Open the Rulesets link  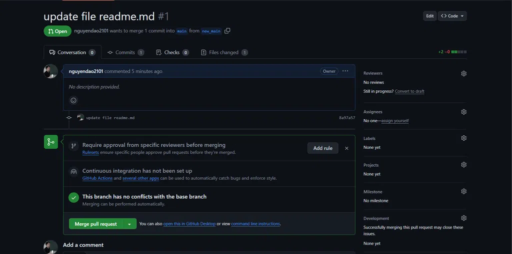(90, 152)
